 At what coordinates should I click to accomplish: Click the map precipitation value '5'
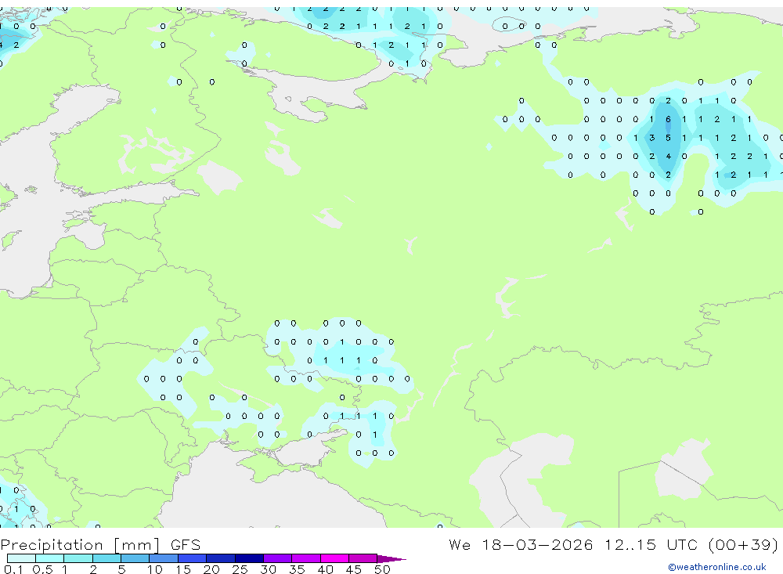click(668, 138)
